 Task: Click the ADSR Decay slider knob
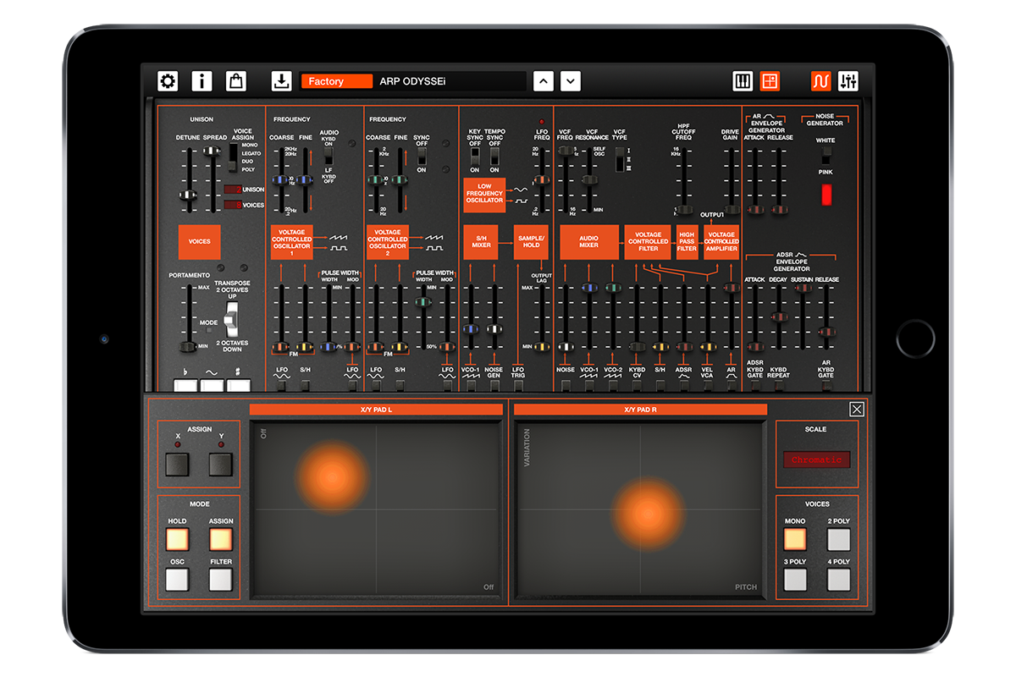tap(778, 317)
